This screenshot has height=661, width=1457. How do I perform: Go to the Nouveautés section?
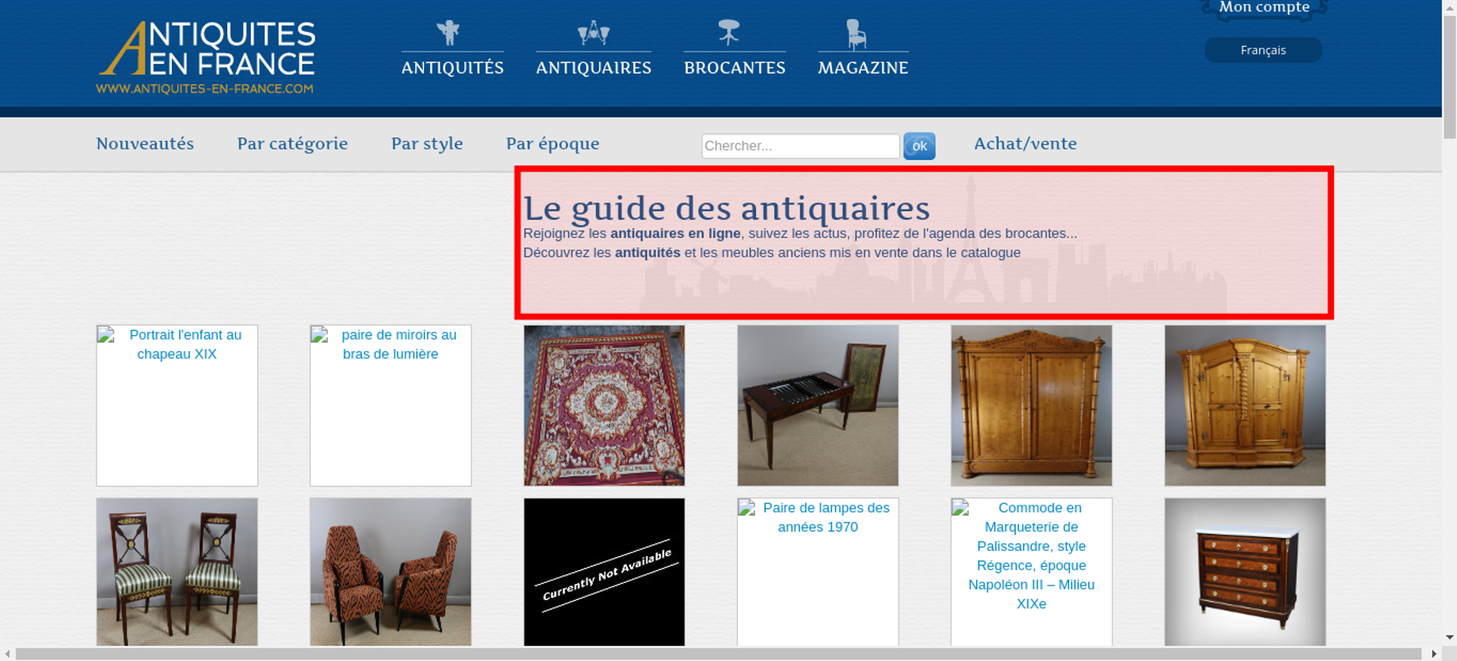pos(145,143)
